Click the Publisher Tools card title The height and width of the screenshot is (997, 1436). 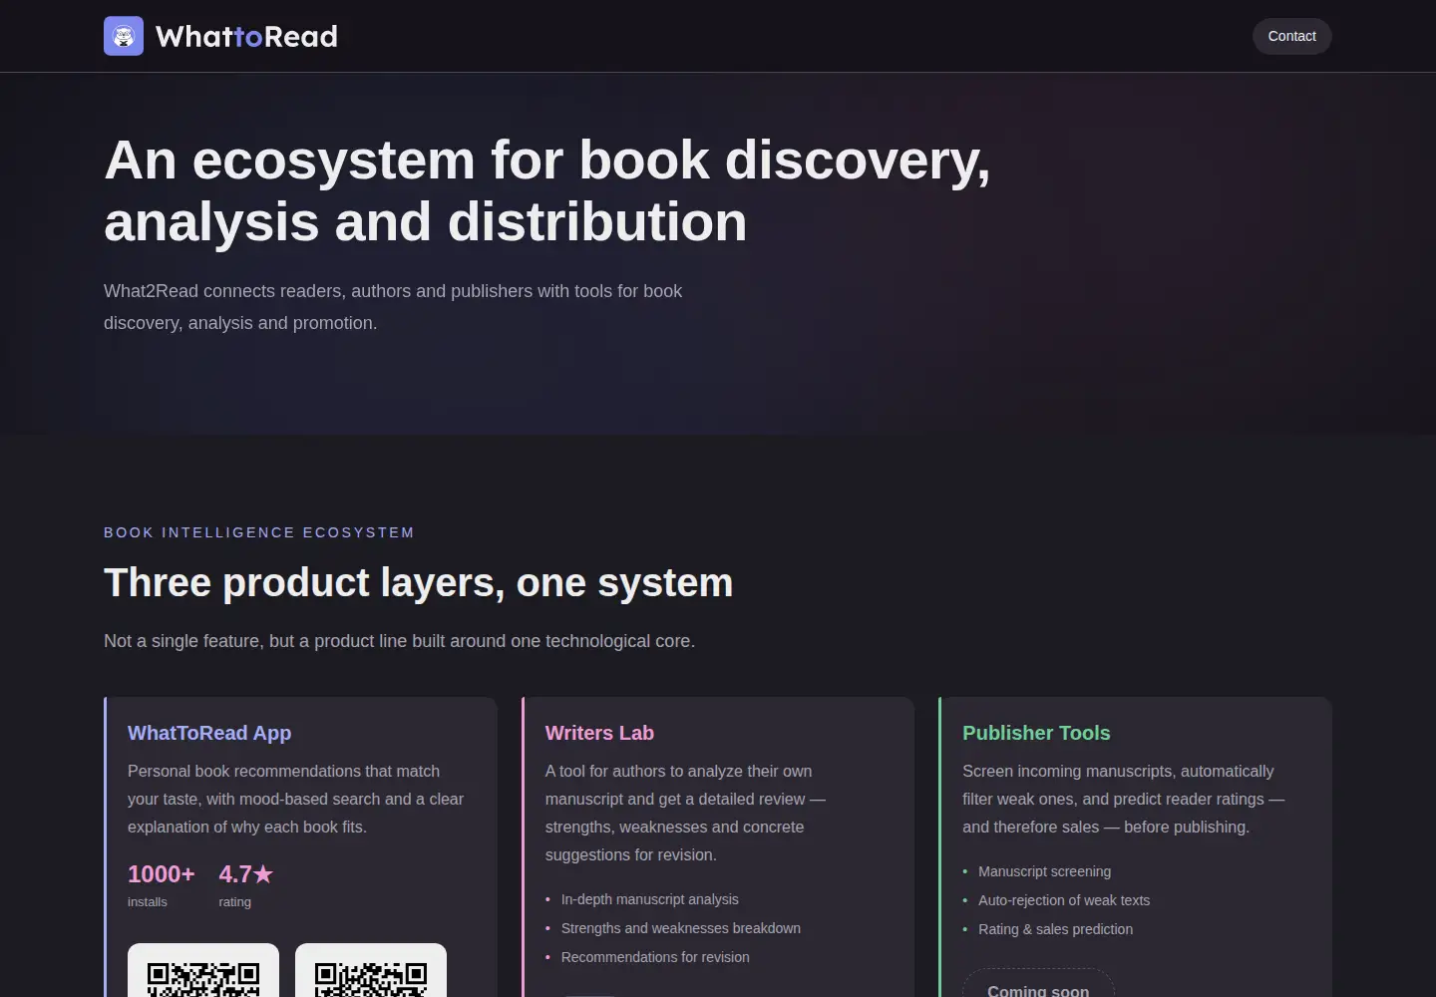tap(1036, 733)
